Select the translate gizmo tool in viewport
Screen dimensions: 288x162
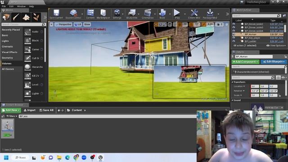[156, 24]
